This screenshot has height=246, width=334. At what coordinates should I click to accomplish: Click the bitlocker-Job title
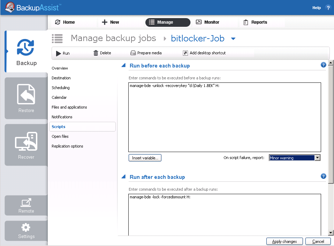tap(198, 39)
